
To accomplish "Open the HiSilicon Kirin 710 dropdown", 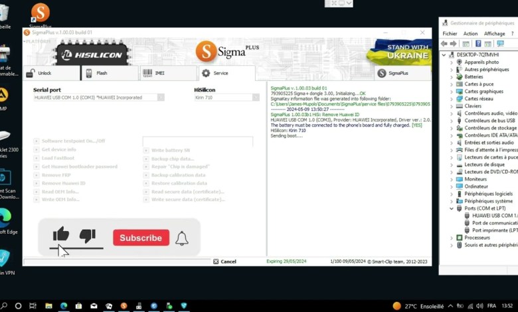I will point(255,98).
